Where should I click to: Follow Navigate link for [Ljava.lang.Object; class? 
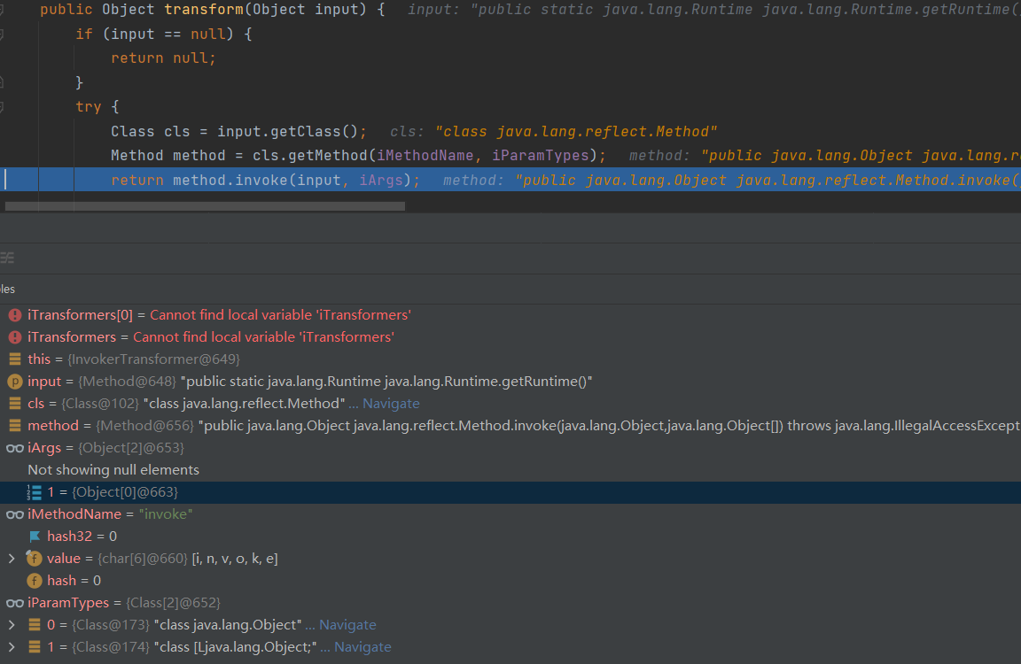[362, 647]
